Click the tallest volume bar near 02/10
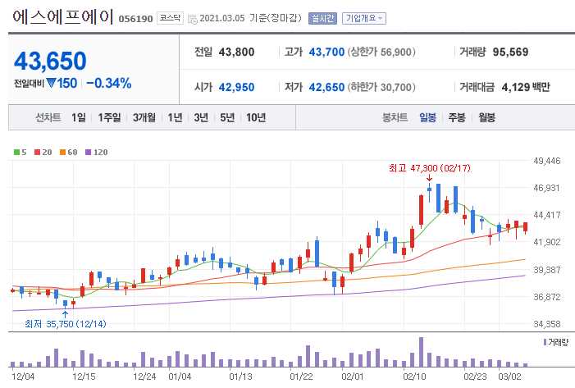 [x=421, y=352]
